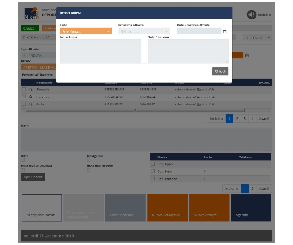Image resolution: width=293 pixels, height=245 pixels.
Task: Click Indietro in the attendees pagination
Action: click(x=216, y=119)
